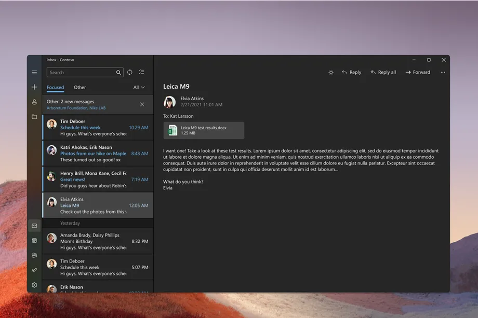This screenshot has width=478, height=318.
Task: Enter selection mode with the list icon
Action: click(141, 72)
